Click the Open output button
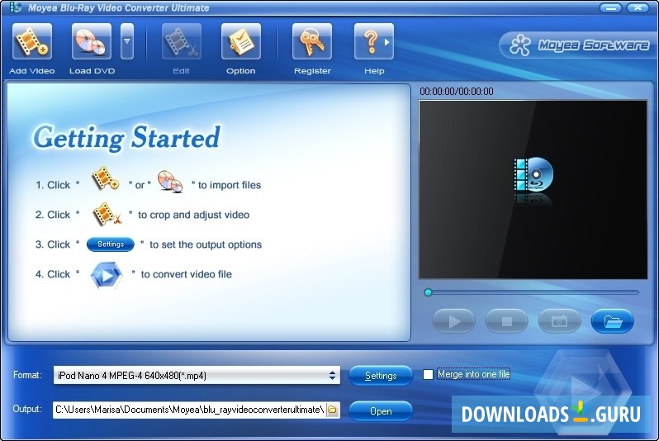 [x=381, y=410]
